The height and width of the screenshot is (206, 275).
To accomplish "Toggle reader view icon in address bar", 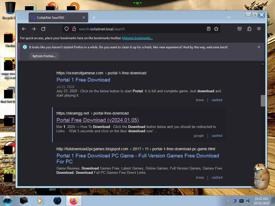I will click(x=208, y=29).
